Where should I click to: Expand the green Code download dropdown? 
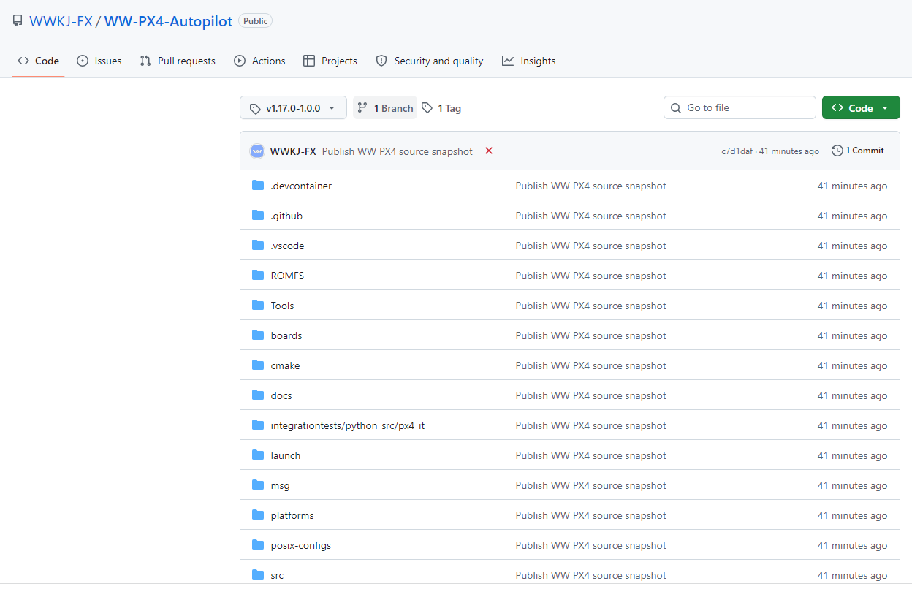point(861,107)
